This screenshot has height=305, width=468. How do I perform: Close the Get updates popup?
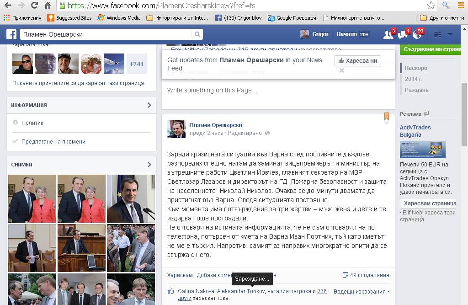[342, 70]
